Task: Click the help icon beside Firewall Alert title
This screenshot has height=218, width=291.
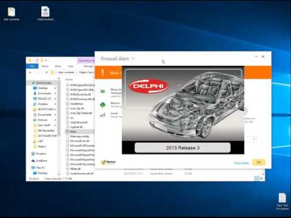Action: (x=133, y=59)
